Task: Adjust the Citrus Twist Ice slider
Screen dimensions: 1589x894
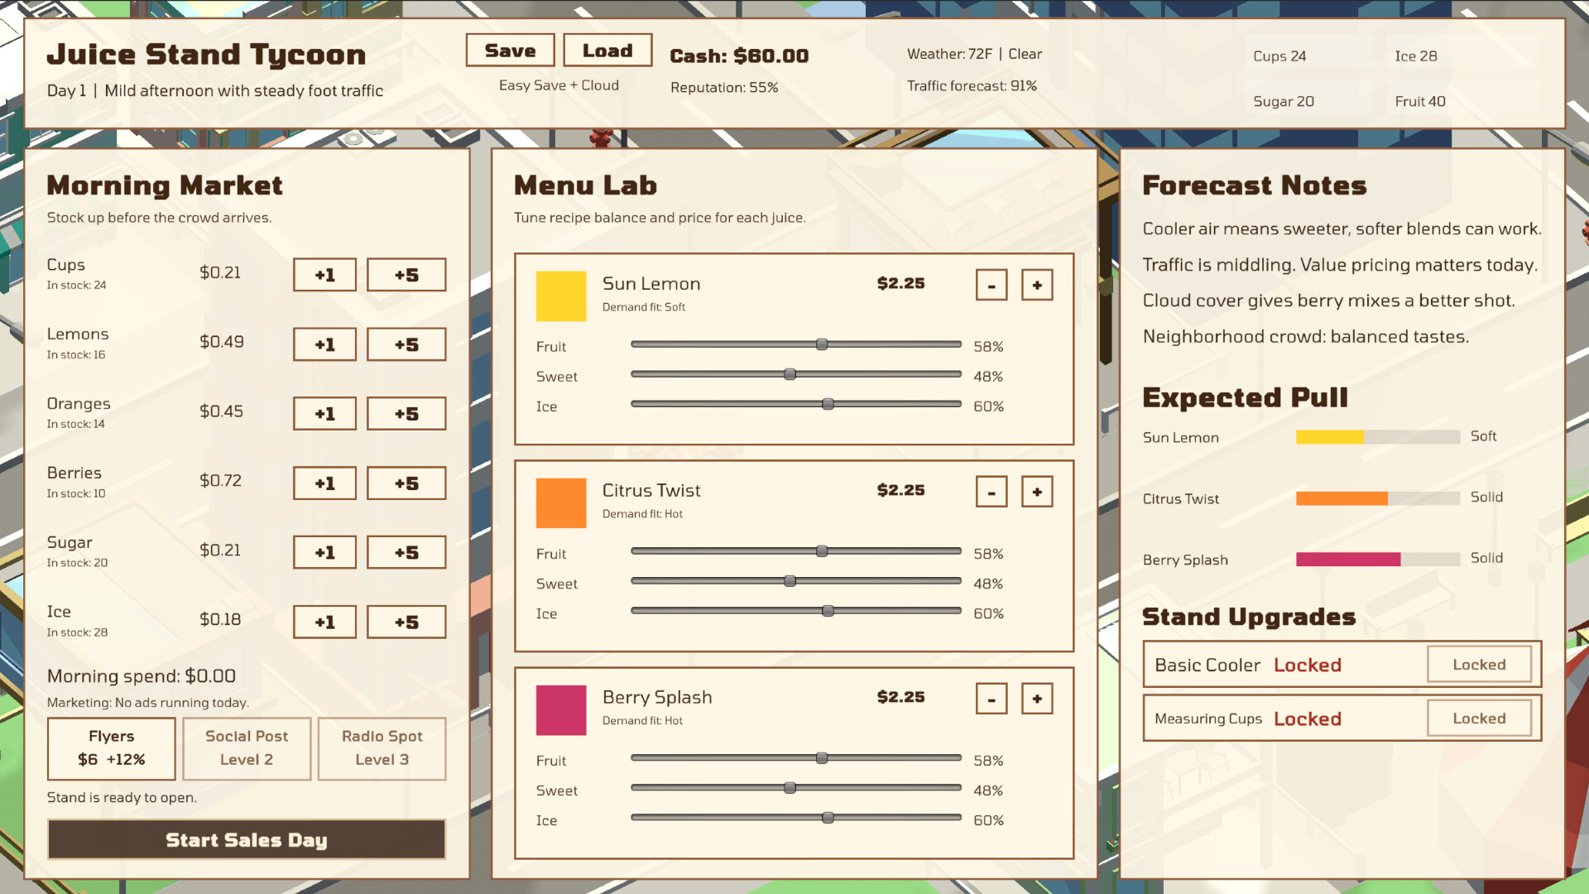Action: [x=796, y=611]
